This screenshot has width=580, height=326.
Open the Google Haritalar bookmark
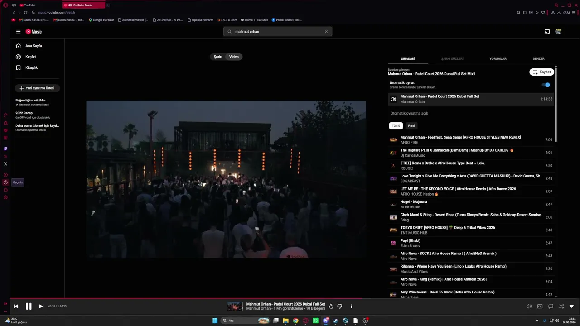(x=101, y=20)
